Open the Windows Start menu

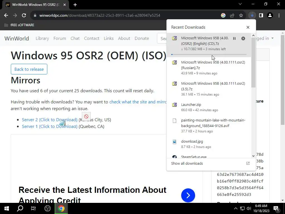tap(7, 208)
